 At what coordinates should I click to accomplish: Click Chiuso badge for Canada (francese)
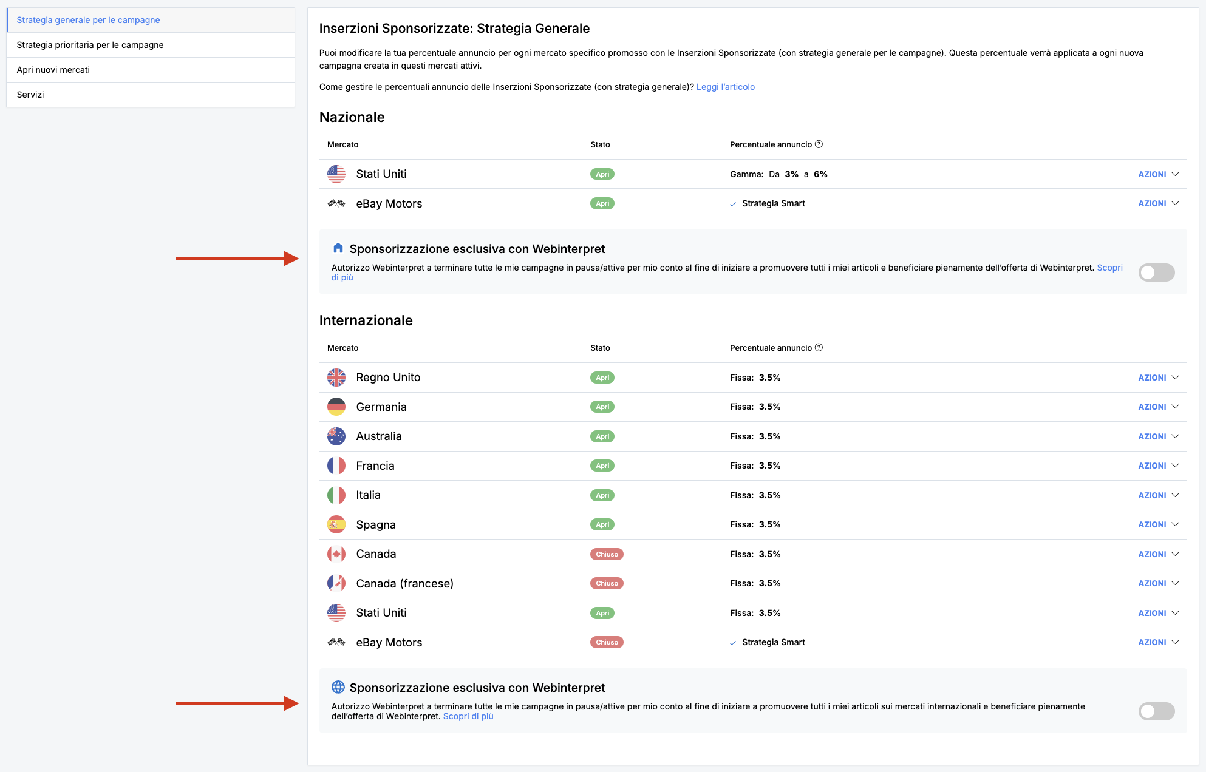[x=607, y=583]
